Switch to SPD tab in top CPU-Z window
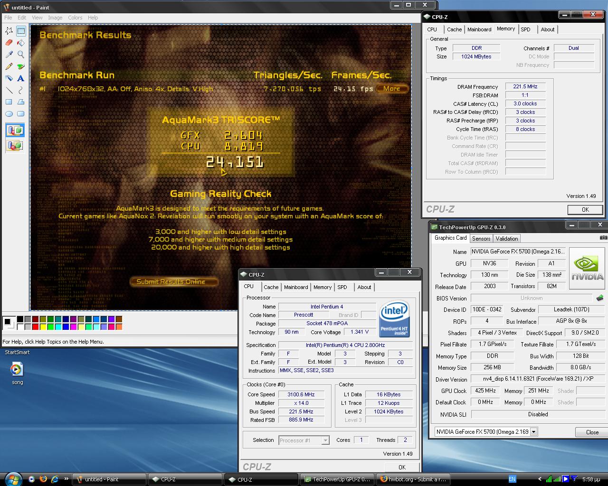This screenshot has height=486, width=608. point(525,29)
